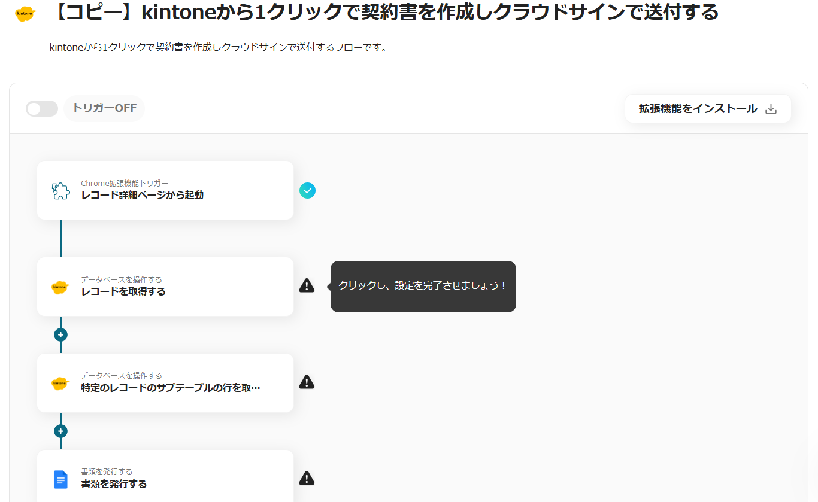Viewport: 818px width, 502px height.
Task: Click the teal completed checkmark icon
Action: pyautogui.click(x=307, y=191)
